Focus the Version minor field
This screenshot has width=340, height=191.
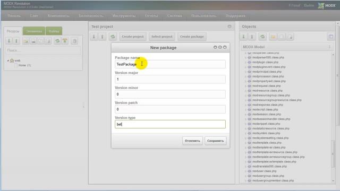tap(170, 94)
